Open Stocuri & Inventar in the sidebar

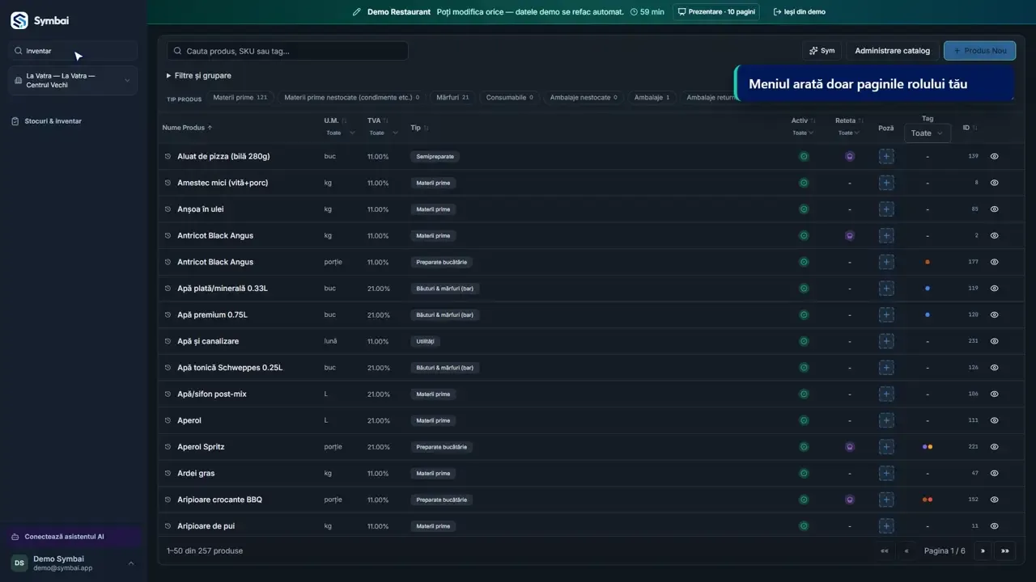(53, 121)
